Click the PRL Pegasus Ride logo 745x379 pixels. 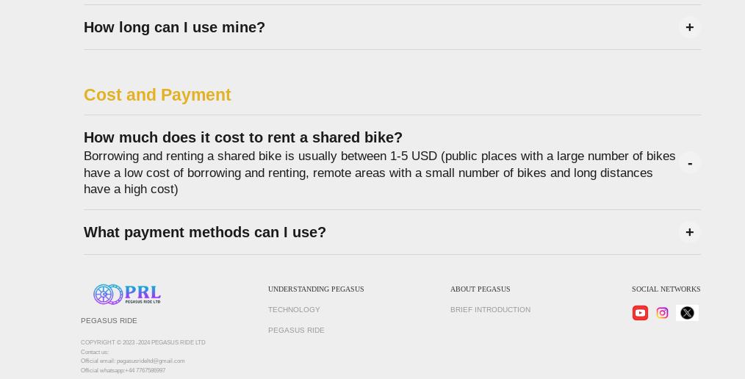coord(127,295)
